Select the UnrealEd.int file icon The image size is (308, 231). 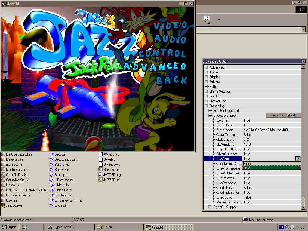coord(51,190)
